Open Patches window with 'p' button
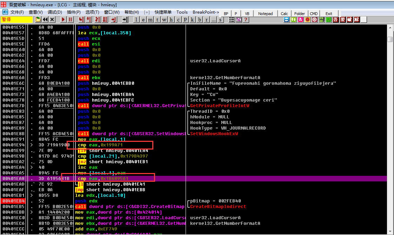 tap(186, 20)
